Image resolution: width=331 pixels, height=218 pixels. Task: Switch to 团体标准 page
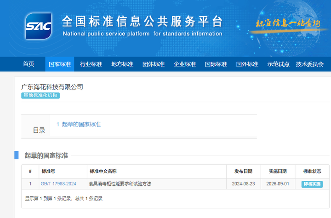pyautogui.click(x=154, y=64)
